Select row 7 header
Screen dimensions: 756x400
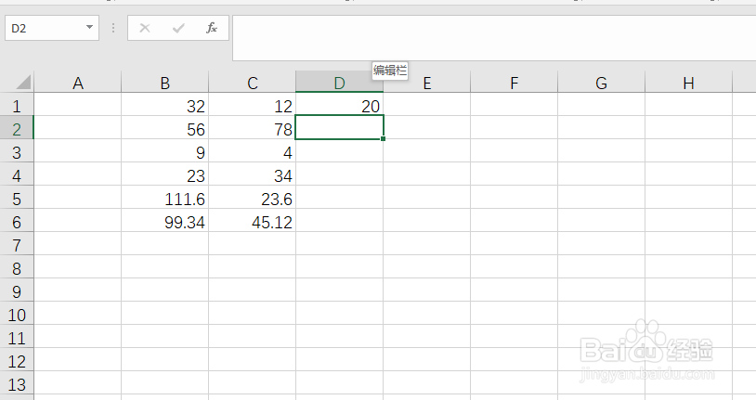[17, 243]
